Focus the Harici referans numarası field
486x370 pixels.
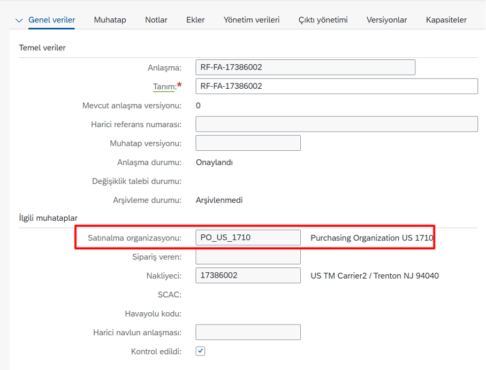[x=336, y=124]
